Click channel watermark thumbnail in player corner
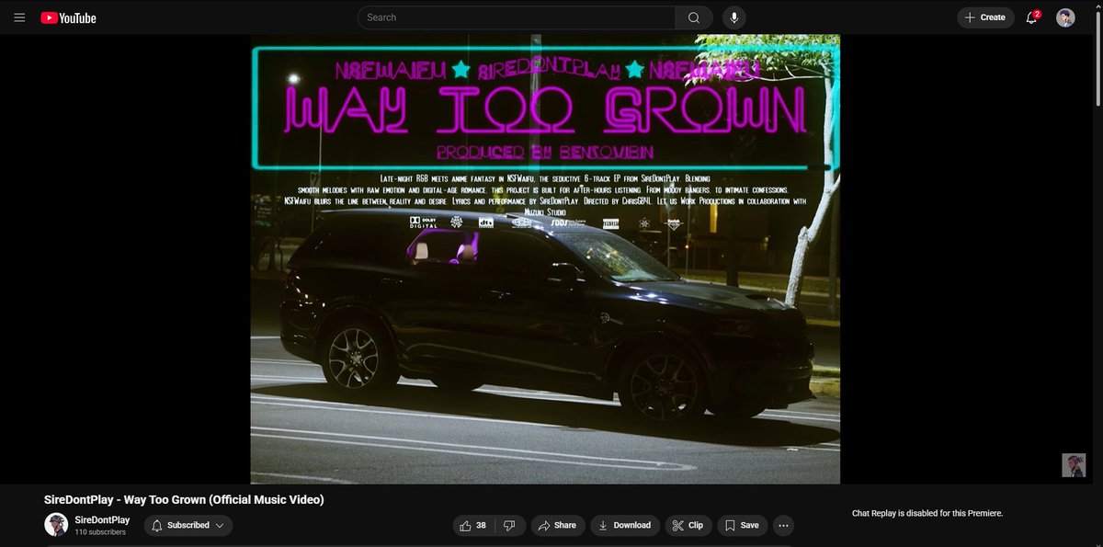 tap(1074, 464)
